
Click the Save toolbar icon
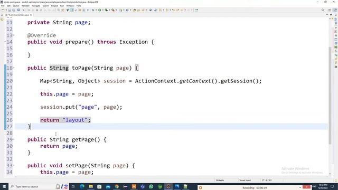[x=10, y=10]
